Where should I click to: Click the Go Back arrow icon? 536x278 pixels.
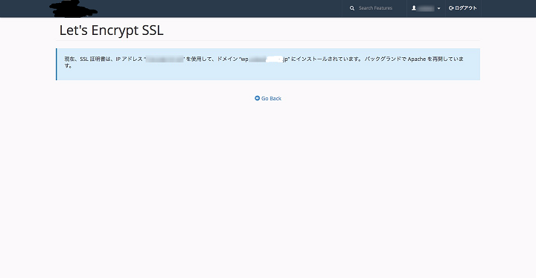257,98
